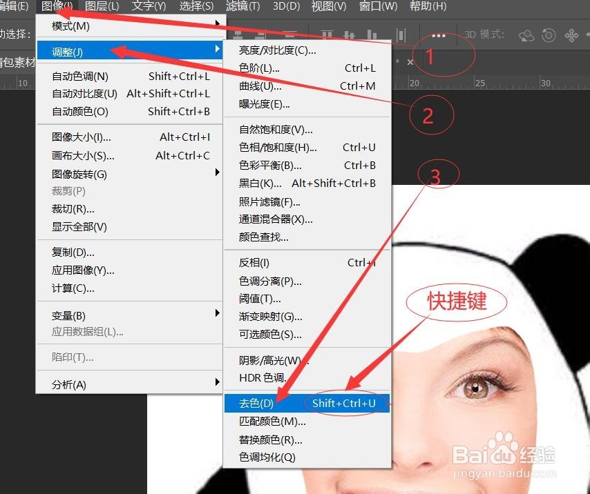Open 色相/饱和度(H) adjustment
Image resolution: width=590 pixels, height=494 pixels.
pos(307,147)
